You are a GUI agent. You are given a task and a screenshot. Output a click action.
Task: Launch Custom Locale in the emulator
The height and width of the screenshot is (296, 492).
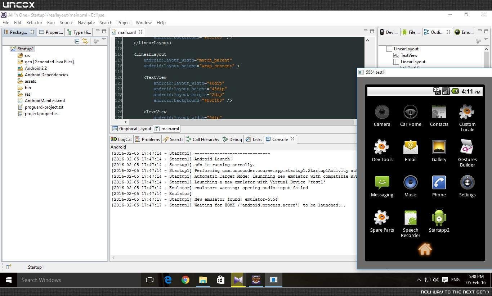(x=467, y=118)
